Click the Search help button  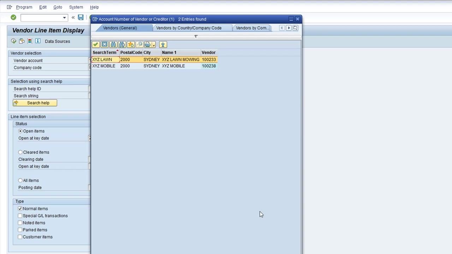(35, 103)
